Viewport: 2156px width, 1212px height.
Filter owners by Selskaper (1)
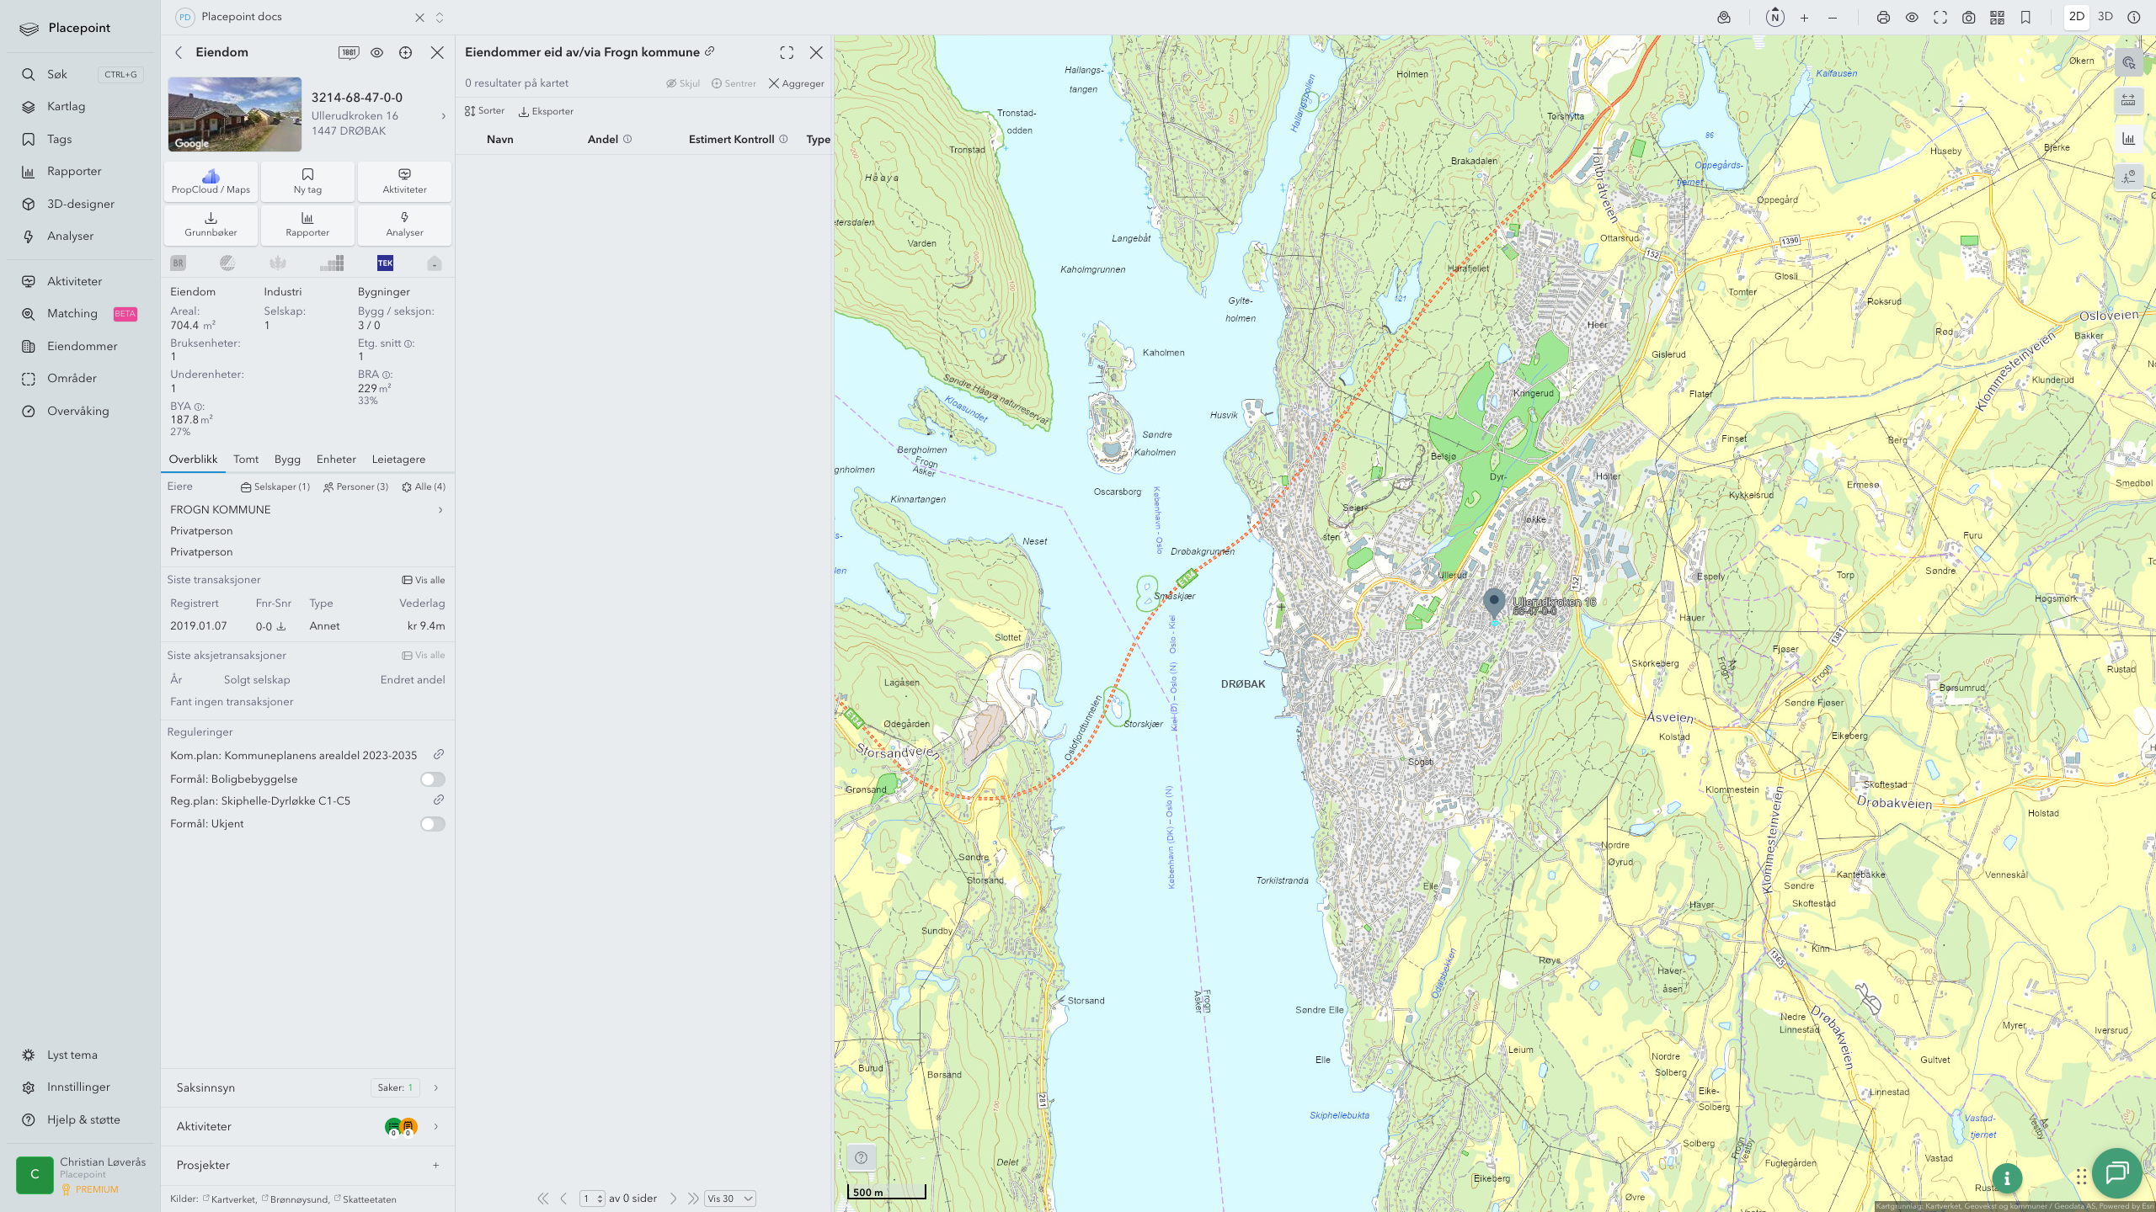point(275,486)
